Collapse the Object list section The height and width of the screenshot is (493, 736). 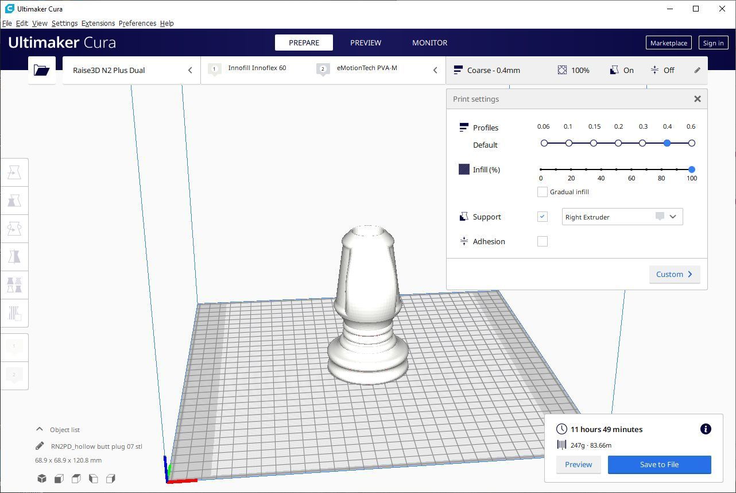point(40,429)
